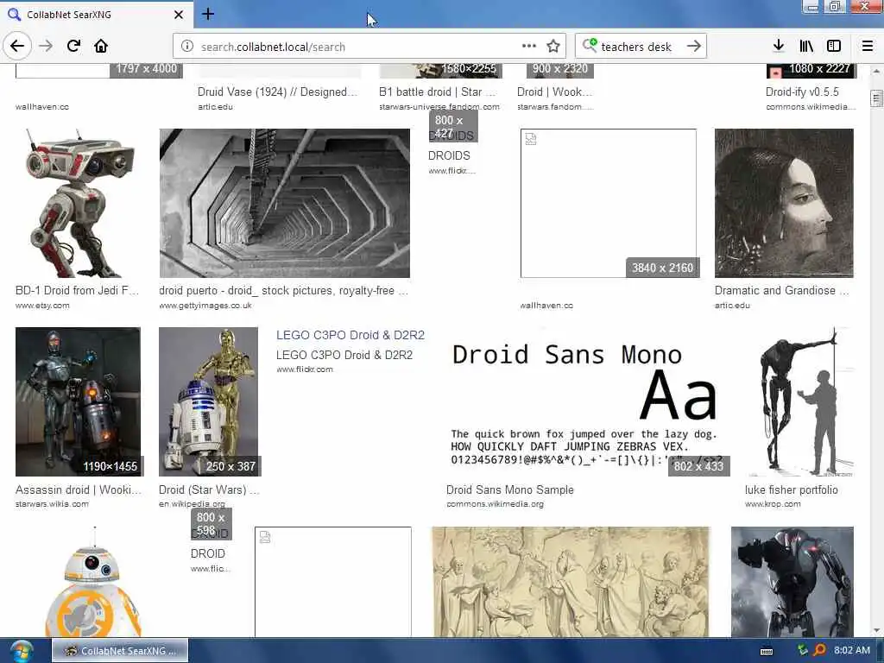
Task: Open the BB-8 droid thumbnail
Action: [93, 582]
